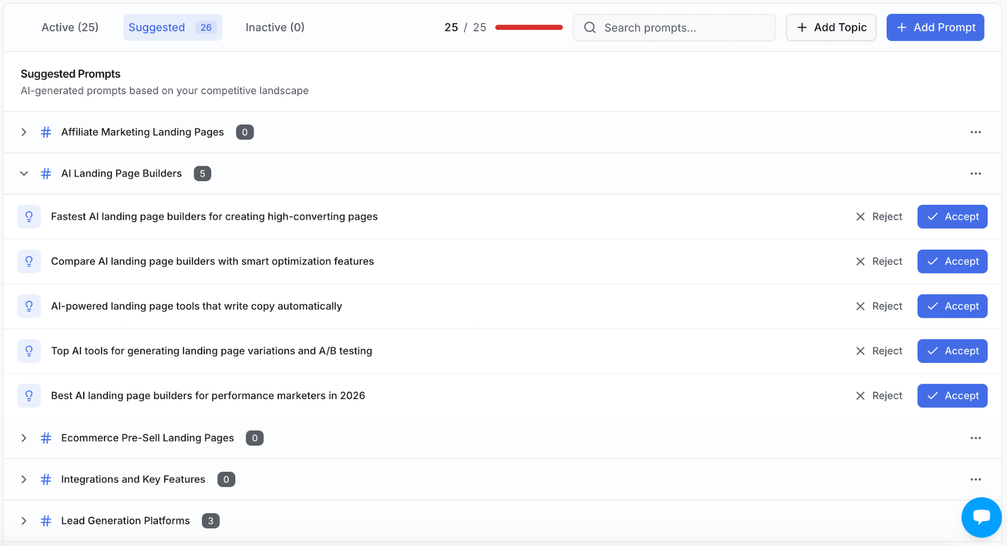Open options menu for Affiliate Marketing Landing Pages
Viewport: 1007px width, 546px height.
click(976, 132)
